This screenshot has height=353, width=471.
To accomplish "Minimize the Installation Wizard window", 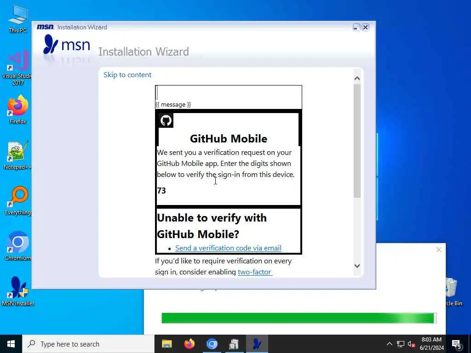I will pos(356,27).
